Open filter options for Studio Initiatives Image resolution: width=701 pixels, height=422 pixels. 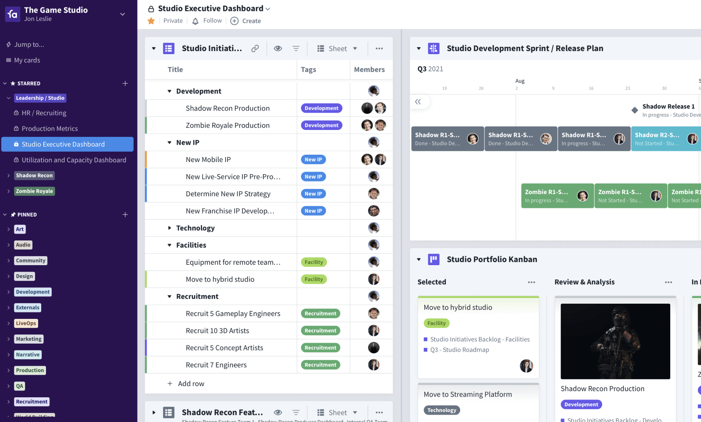[x=296, y=49]
